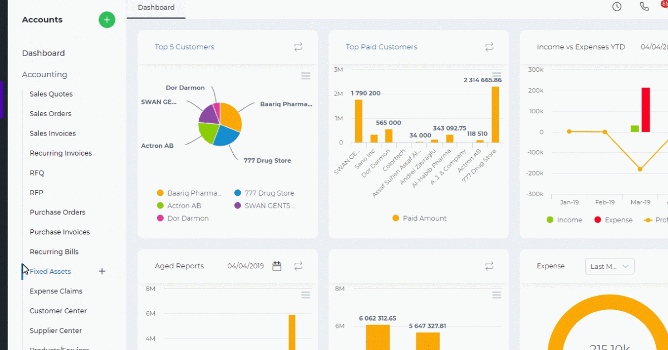Toggle Dor Darmon legend item
Viewport: 668px width, 350px height.
click(183, 218)
